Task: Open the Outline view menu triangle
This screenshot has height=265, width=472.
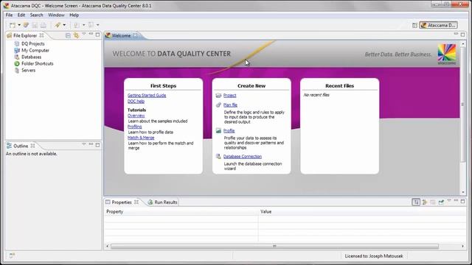Action: [84, 144]
